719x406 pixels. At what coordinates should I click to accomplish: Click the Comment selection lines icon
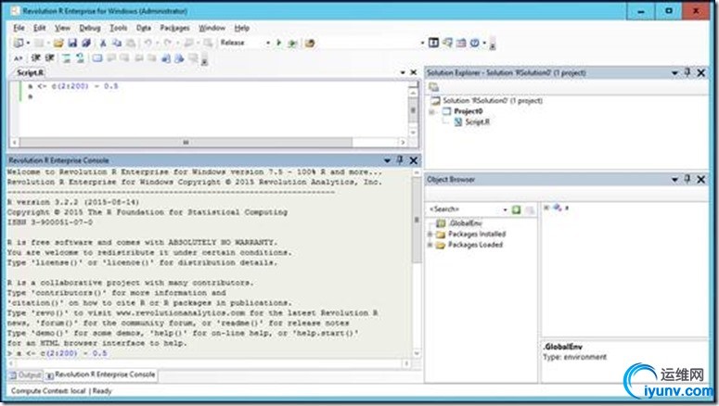(x=67, y=57)
